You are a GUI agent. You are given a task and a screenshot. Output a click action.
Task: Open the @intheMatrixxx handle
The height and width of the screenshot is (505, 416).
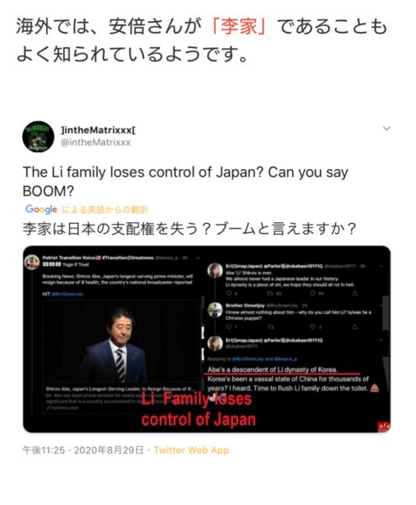point(96,142)
